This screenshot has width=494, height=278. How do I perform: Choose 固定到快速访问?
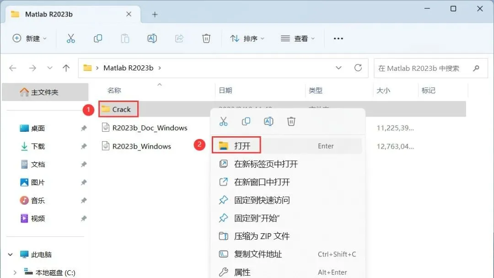pyautogui.click(x=287, y=200)
